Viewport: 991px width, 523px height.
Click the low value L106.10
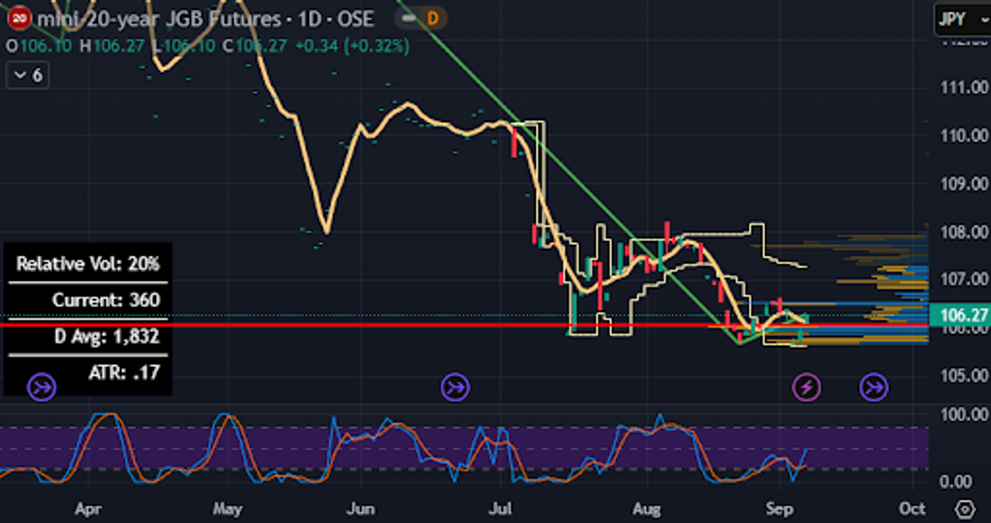[184, 46]
